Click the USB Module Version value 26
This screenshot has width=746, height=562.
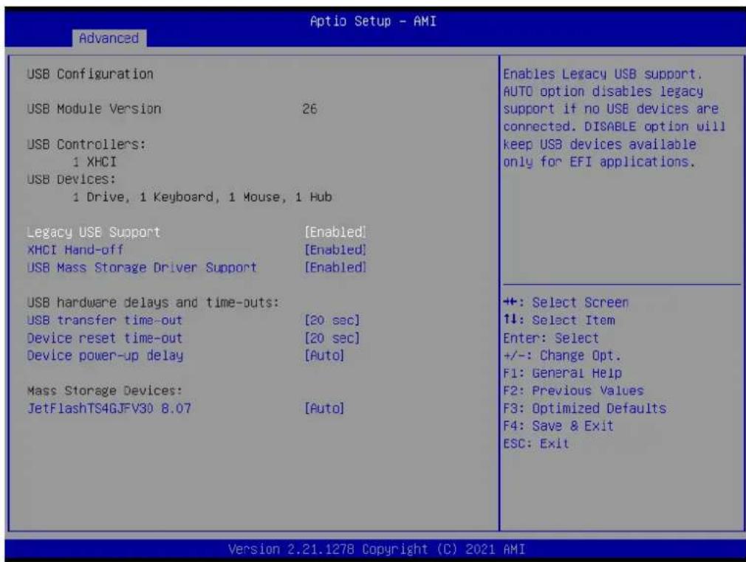point(309,109)
